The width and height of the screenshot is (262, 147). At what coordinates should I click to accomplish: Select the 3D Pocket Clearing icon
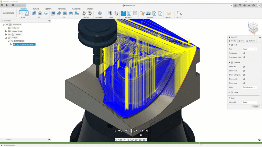59,13
